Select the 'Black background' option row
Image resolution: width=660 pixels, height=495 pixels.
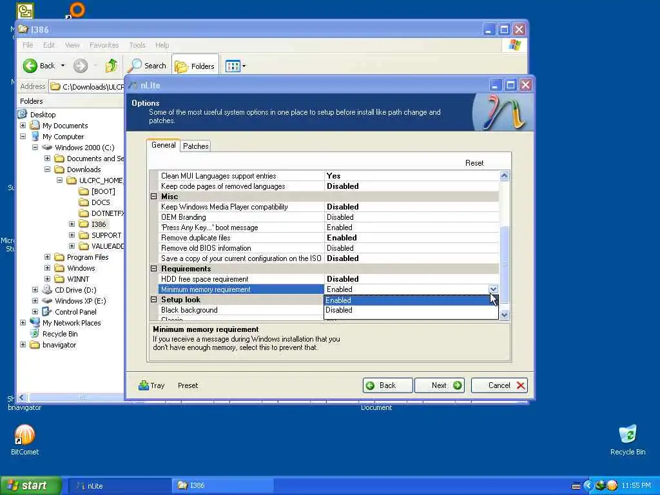coord(241,310)
